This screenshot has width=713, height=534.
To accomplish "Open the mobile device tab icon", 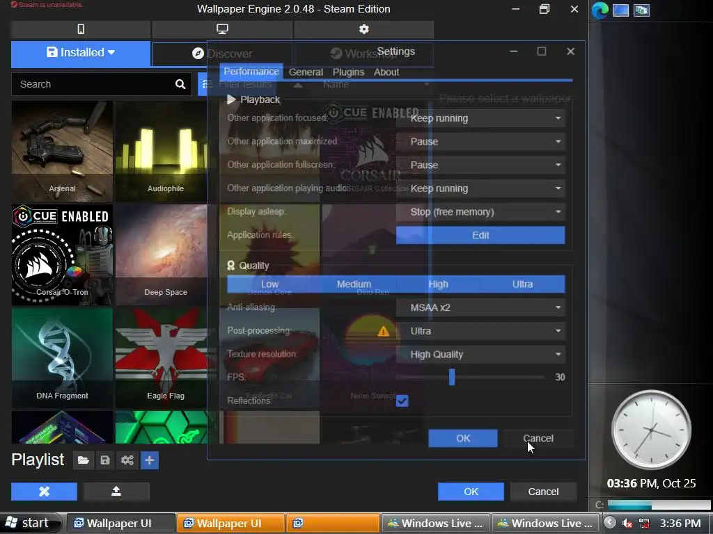I will (x=81, y=29).
